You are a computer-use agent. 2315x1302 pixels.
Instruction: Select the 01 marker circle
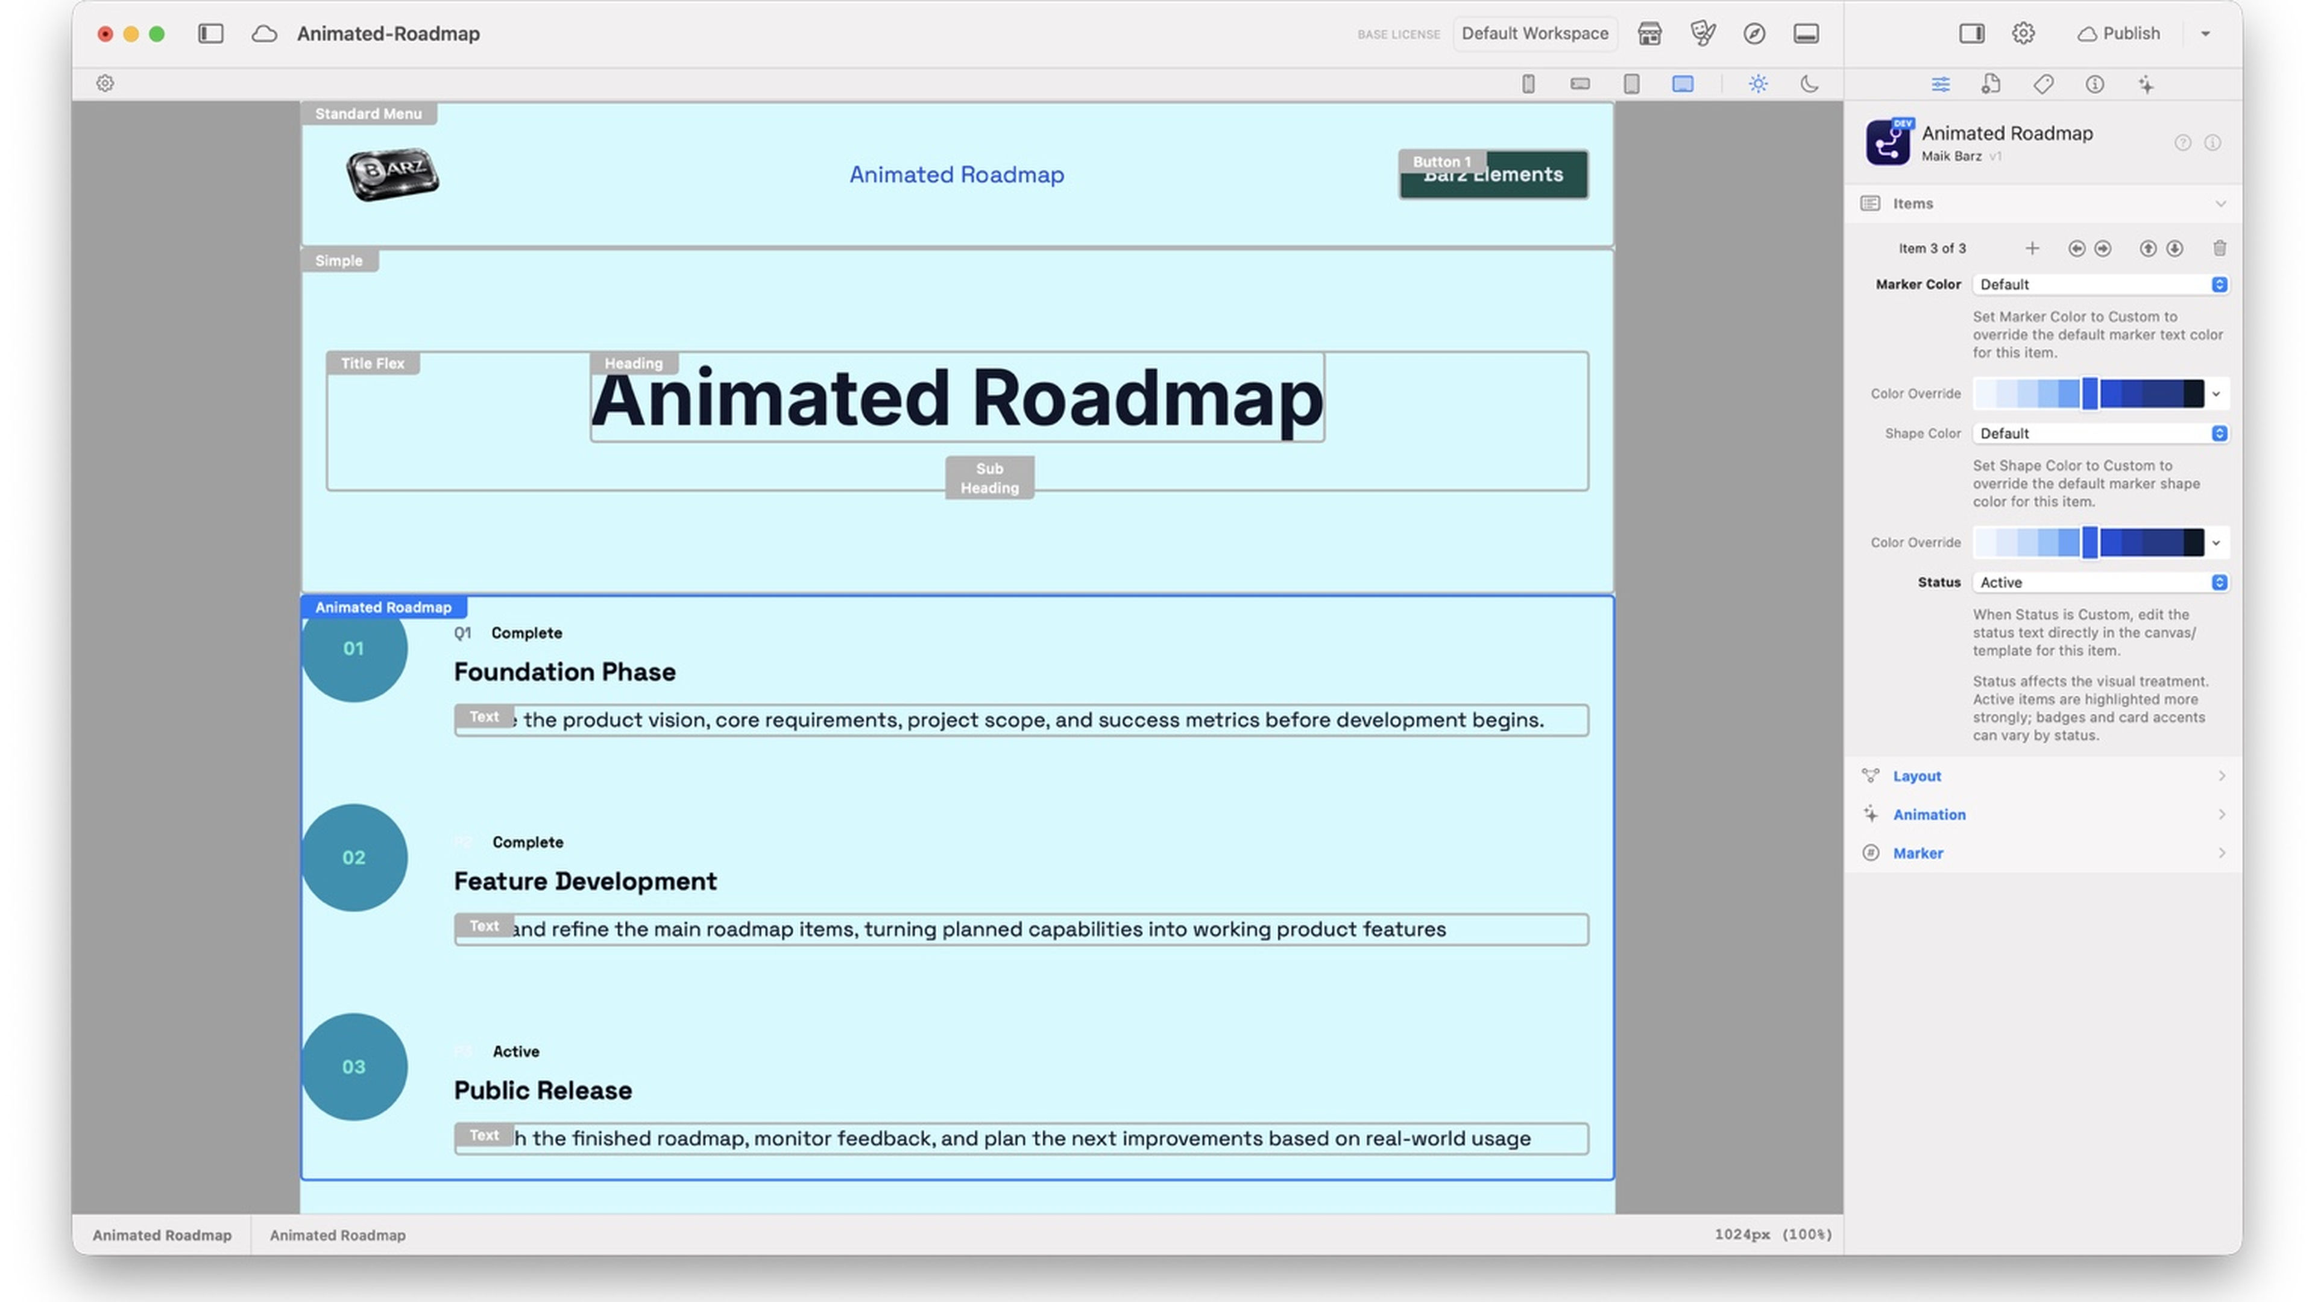[353, 648]
